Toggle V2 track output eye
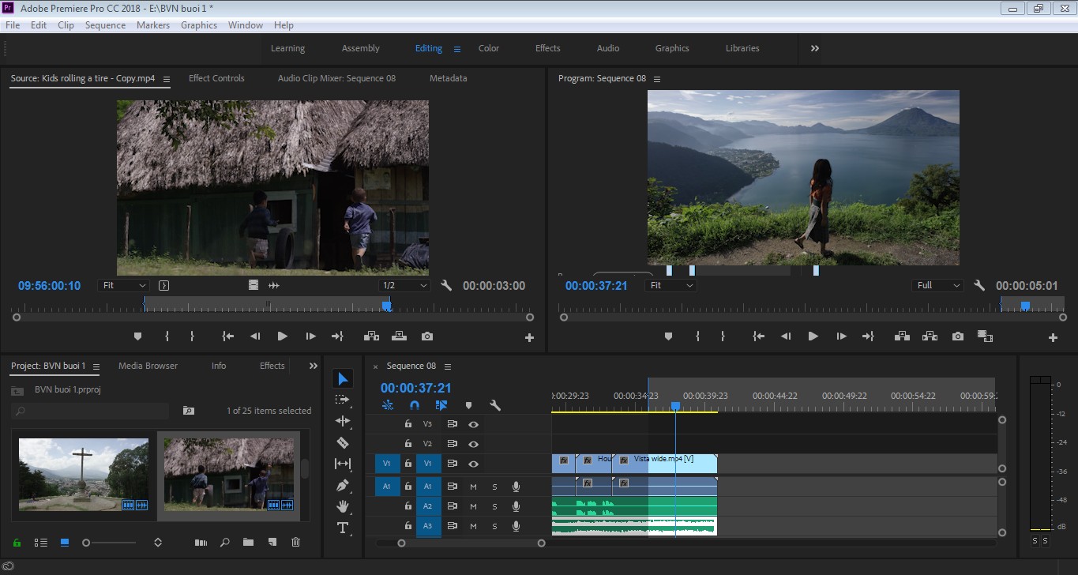The image size is (1078, 575). [x=473, y=445]
